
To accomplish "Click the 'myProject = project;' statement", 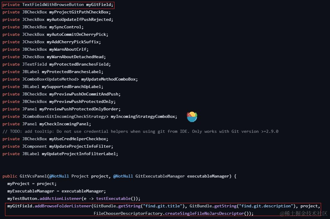I will point(32,184).
